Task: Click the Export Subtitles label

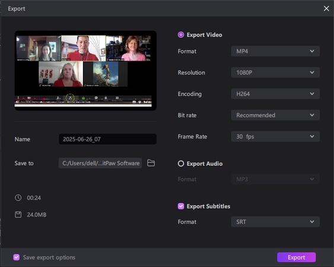Action: (x=208, y=206)
